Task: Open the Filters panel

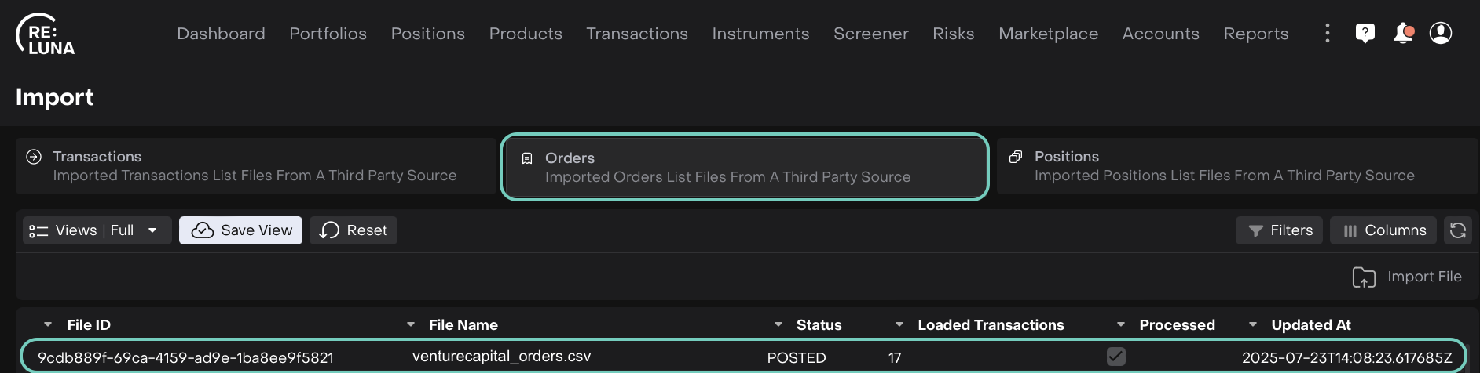Action: [x=1280, y=230]
